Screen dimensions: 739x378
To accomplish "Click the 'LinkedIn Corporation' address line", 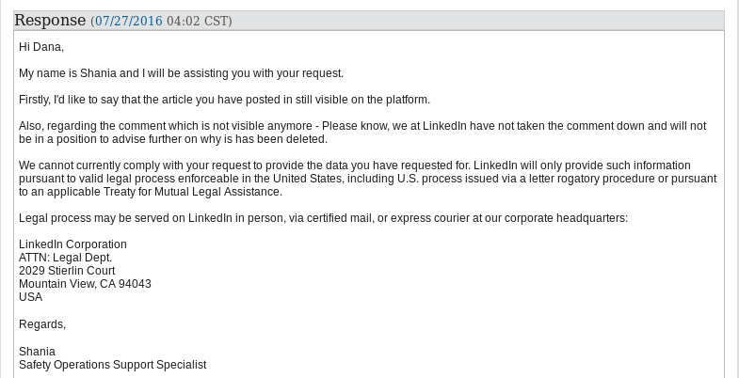I will point(72,244).
